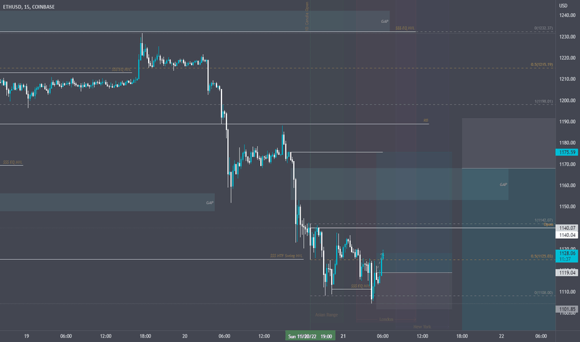The image size is (580, 342).
Task: Click the 0(1232.37) fib level label
Action: 543,28
